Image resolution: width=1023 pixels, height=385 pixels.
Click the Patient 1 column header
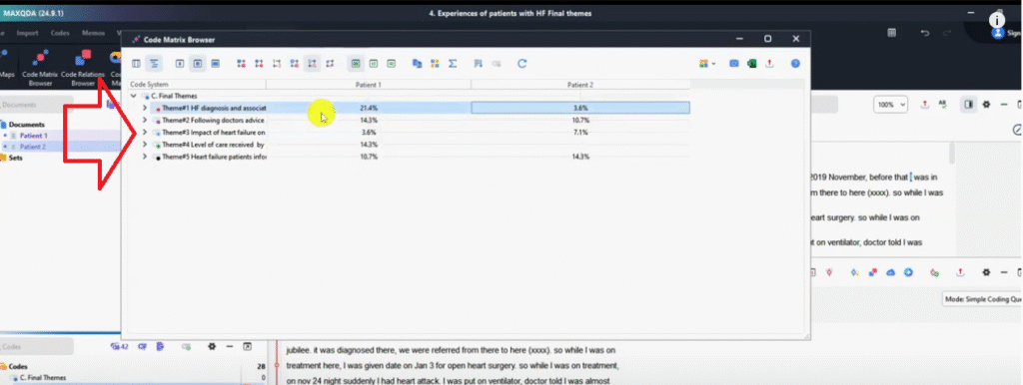(368, 85)
